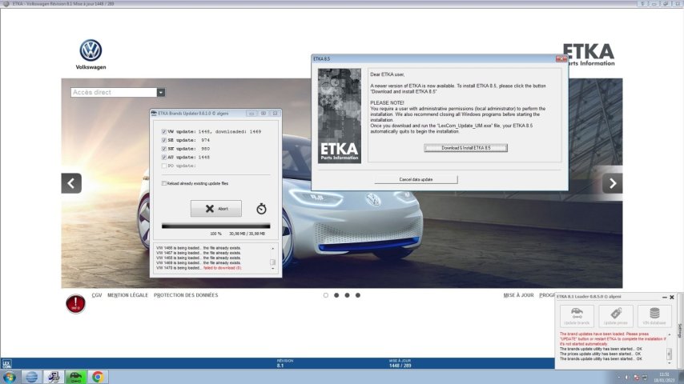This screenshot has height=384, width=684.
Task: Click Download & Install ETKA 8.5 button
Action: point(465,148)
